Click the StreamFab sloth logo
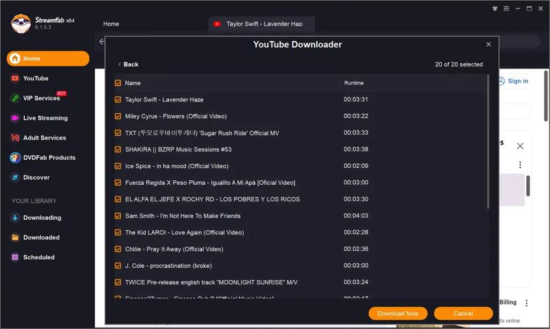The image size is (550, 329). point(20,24)
